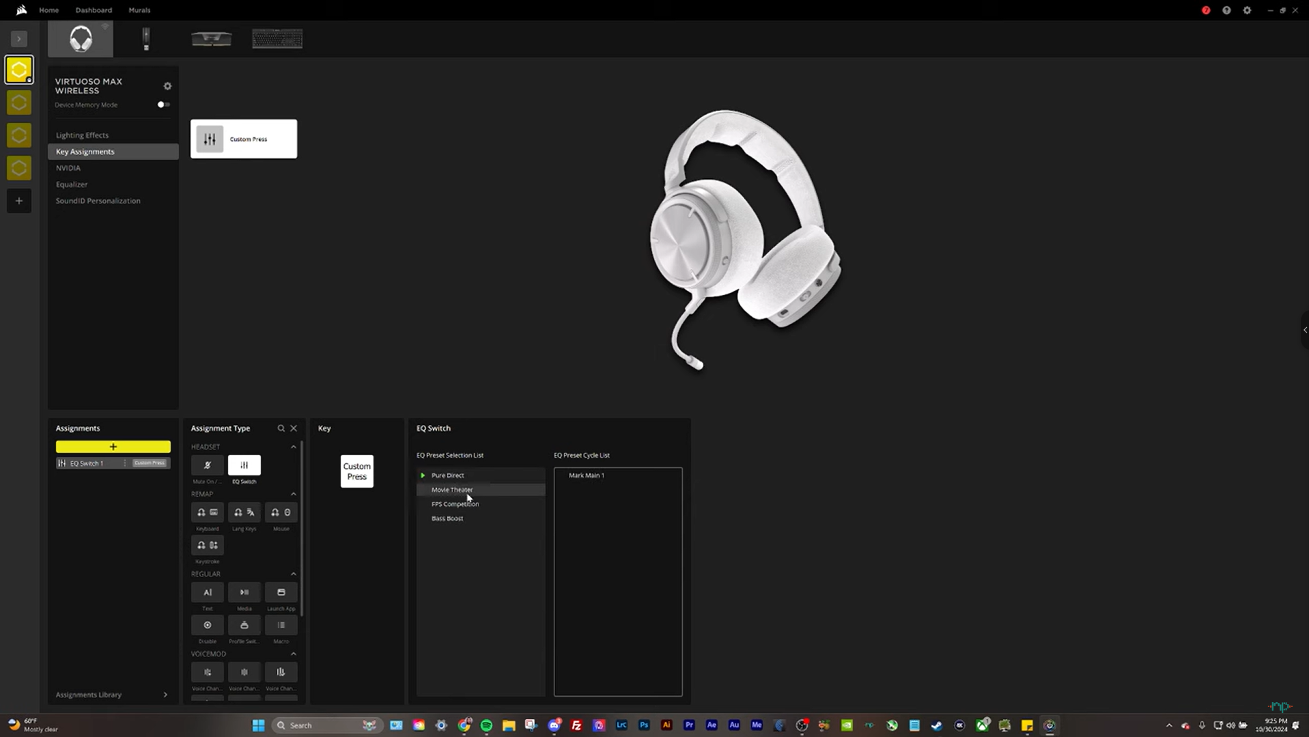Choose Keystroke remap assignment type

tap(208, 545)
